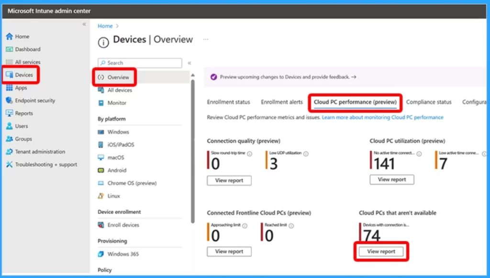Click the Troubleshooting + support wrench icon
The width and height of the screenshot is (490, 278).
(10, 164)
